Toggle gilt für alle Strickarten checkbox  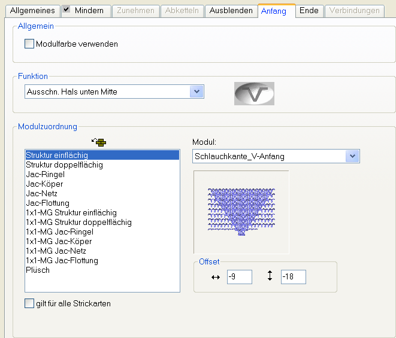29,304
